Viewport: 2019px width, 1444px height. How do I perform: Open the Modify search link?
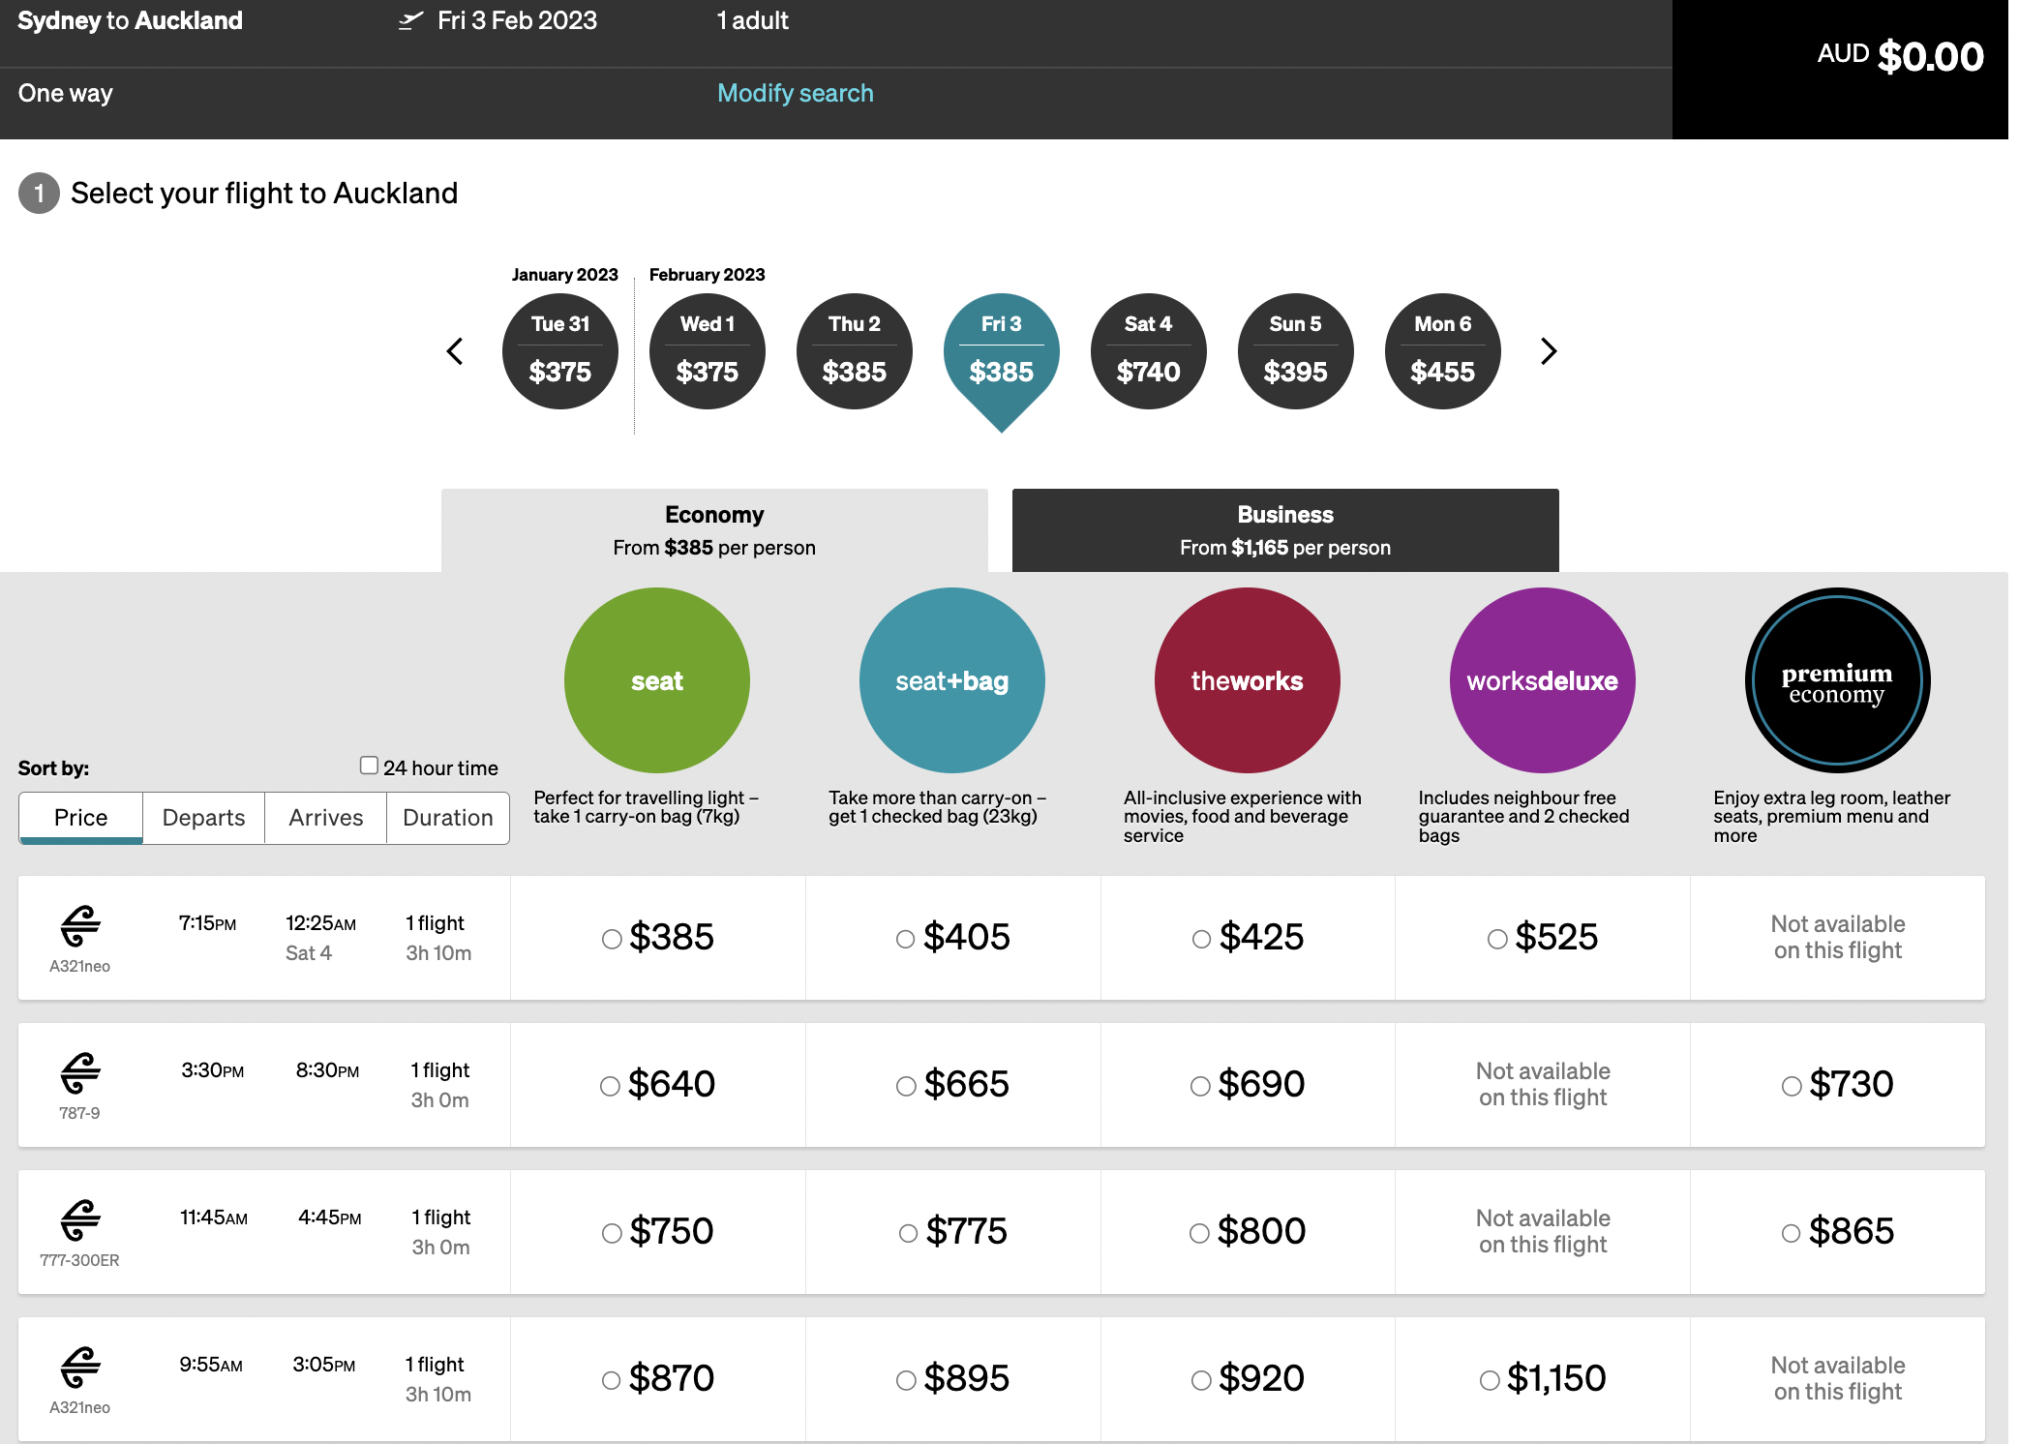(795, 93)
